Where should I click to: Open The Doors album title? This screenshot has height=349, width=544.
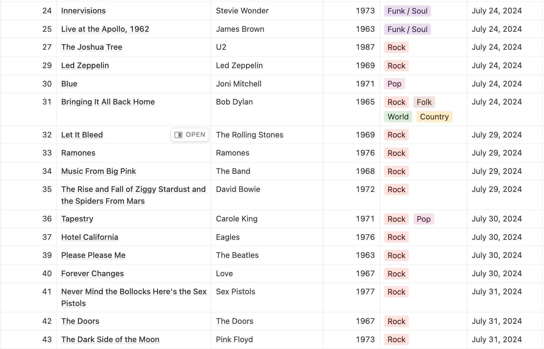pyautogui.click(x=80, y=321)
